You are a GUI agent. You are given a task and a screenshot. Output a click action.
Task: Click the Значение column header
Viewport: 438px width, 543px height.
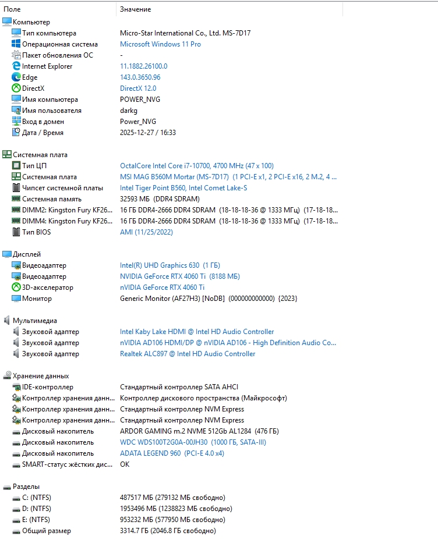(x=136, y=9)
